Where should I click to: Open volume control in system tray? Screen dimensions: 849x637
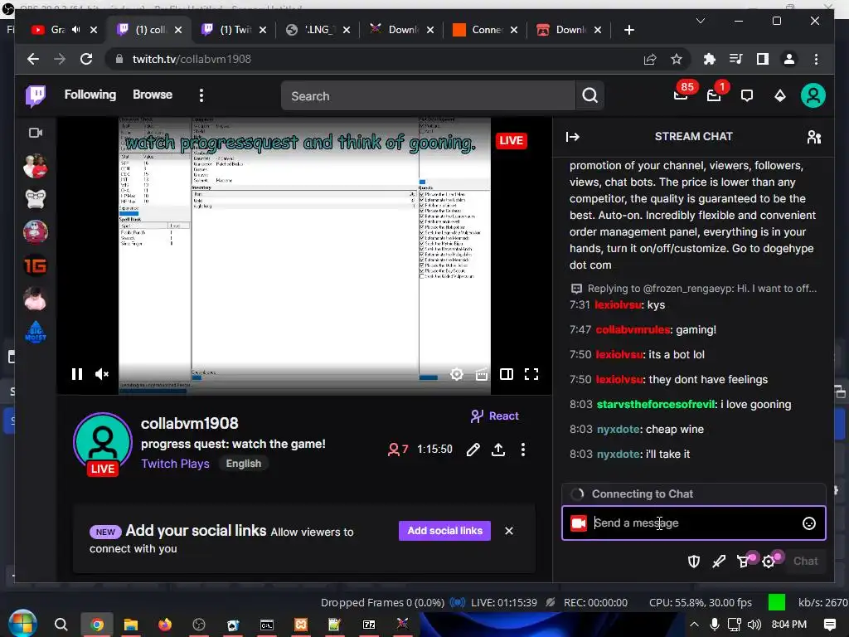[x=754, y=625]
